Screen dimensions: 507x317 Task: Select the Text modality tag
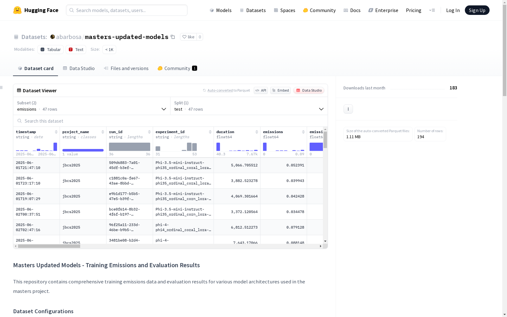click(76, 49)
